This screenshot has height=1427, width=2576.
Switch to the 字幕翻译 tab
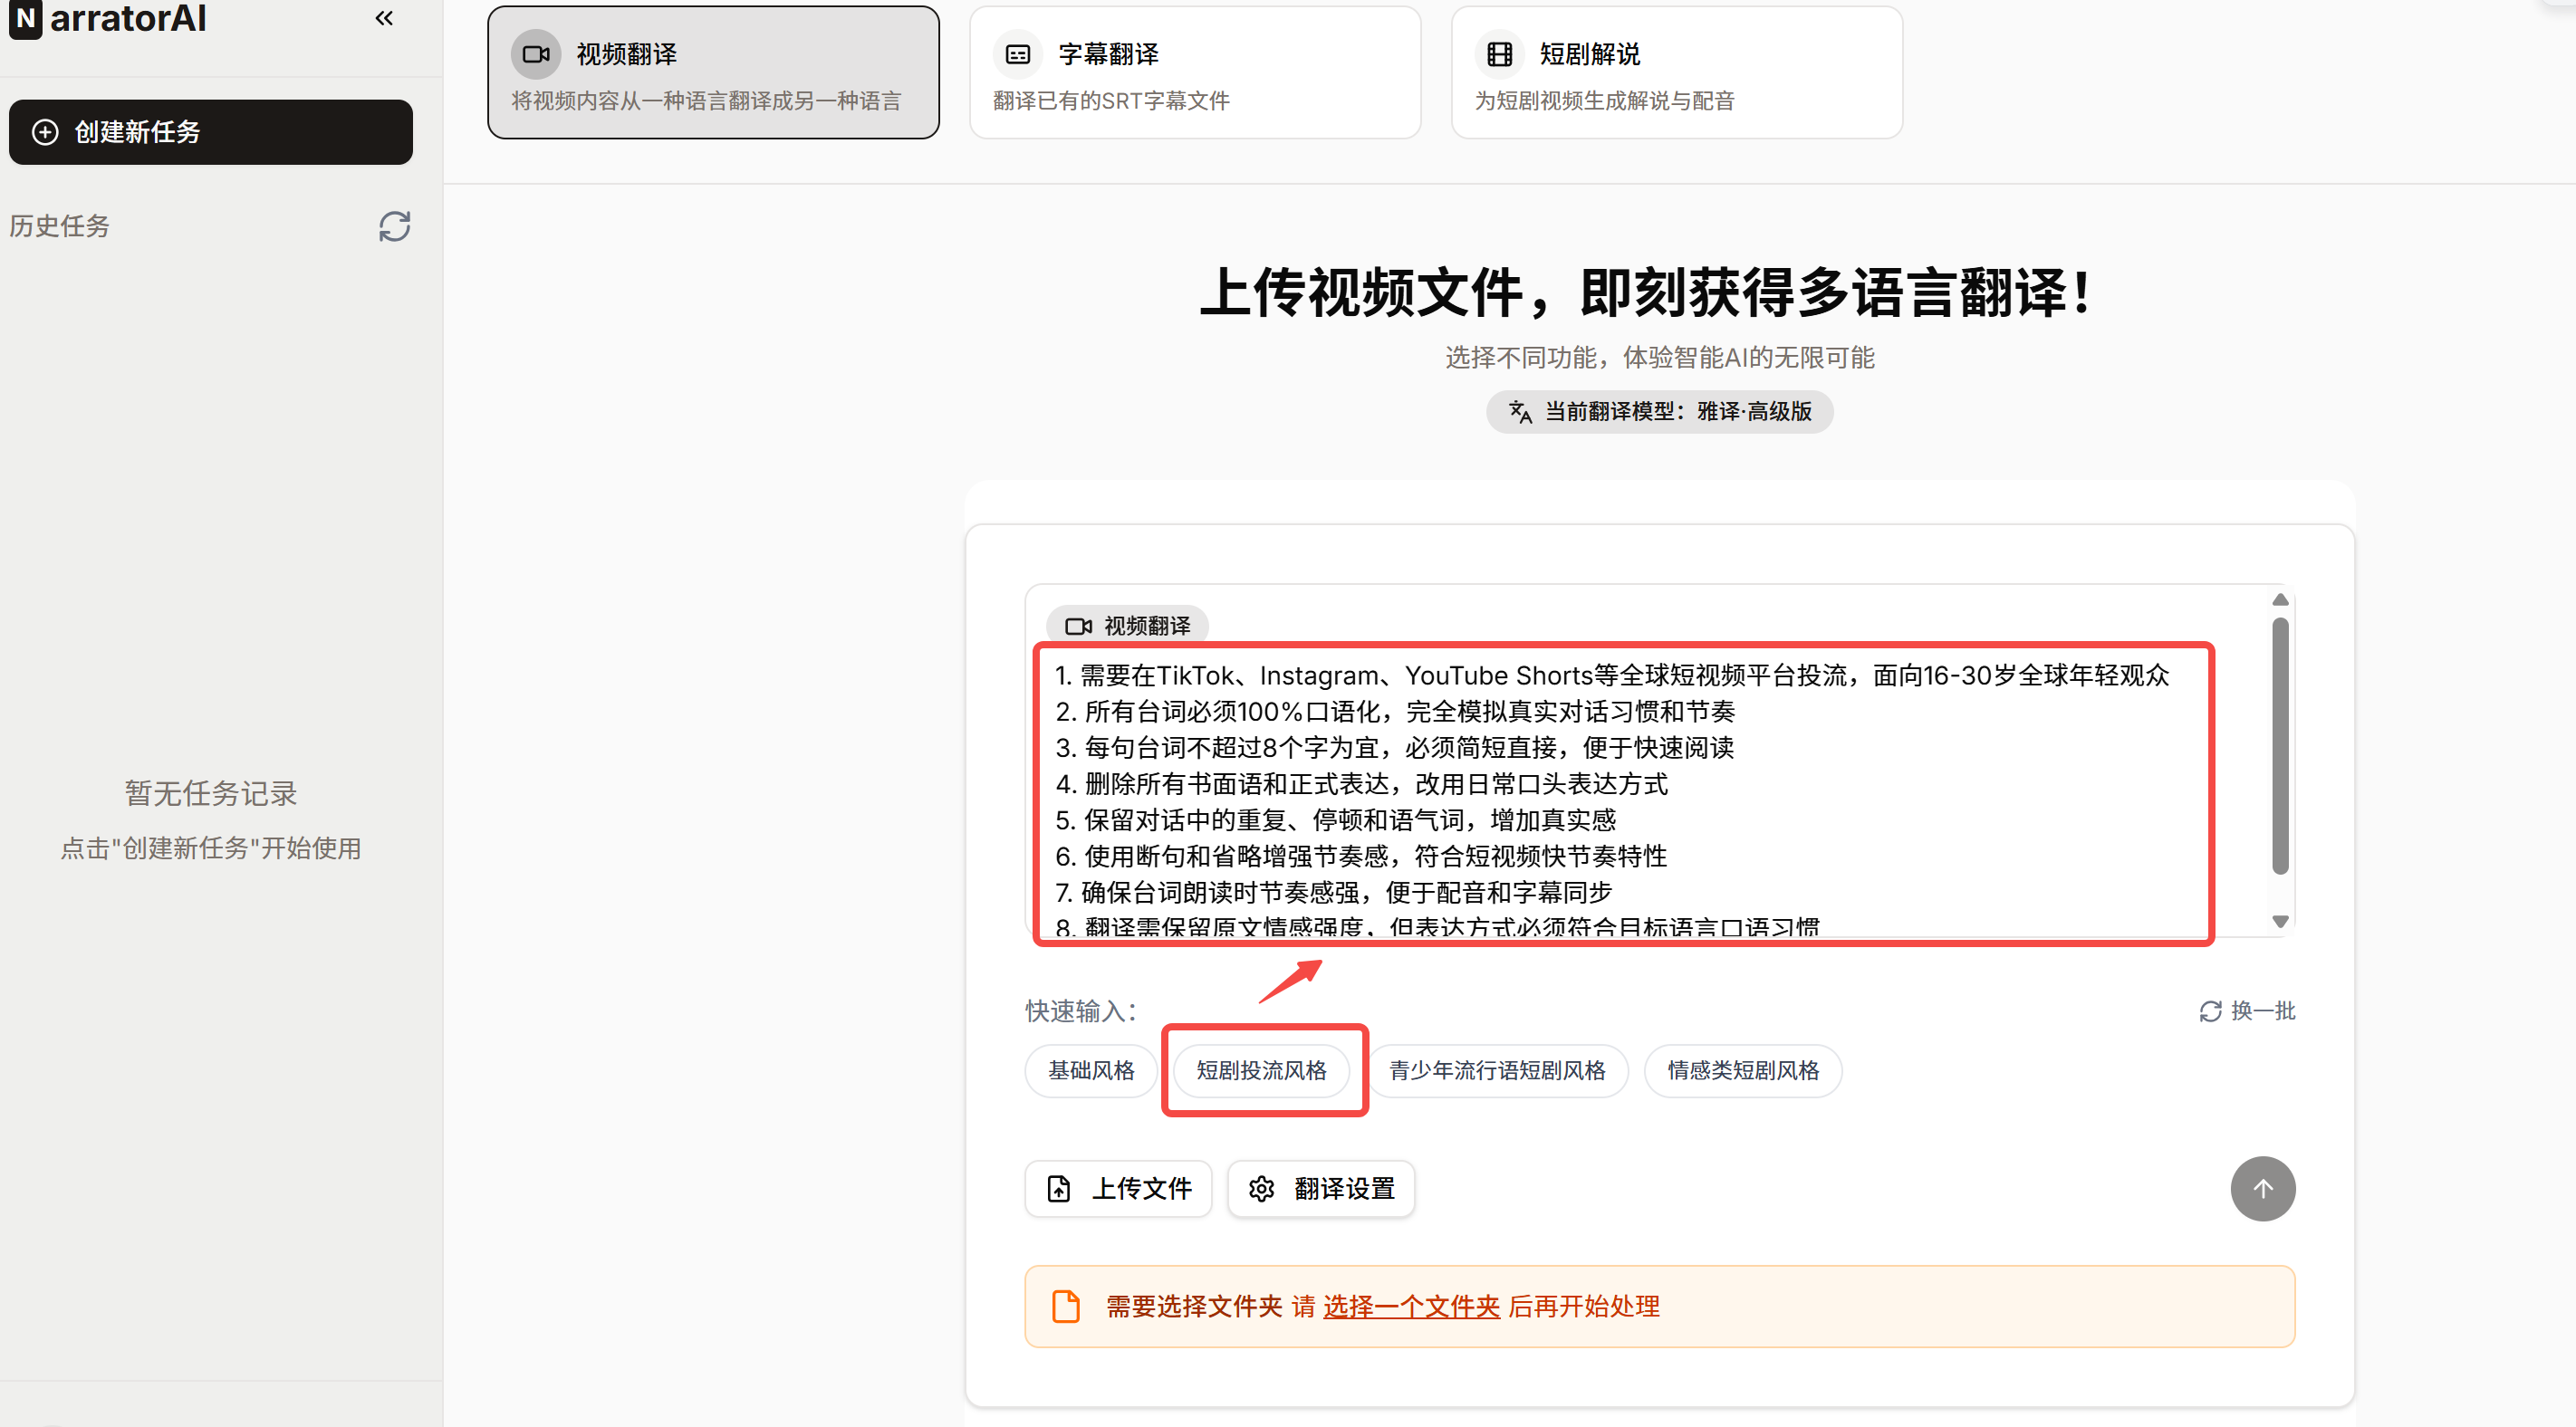point(1194,73)
